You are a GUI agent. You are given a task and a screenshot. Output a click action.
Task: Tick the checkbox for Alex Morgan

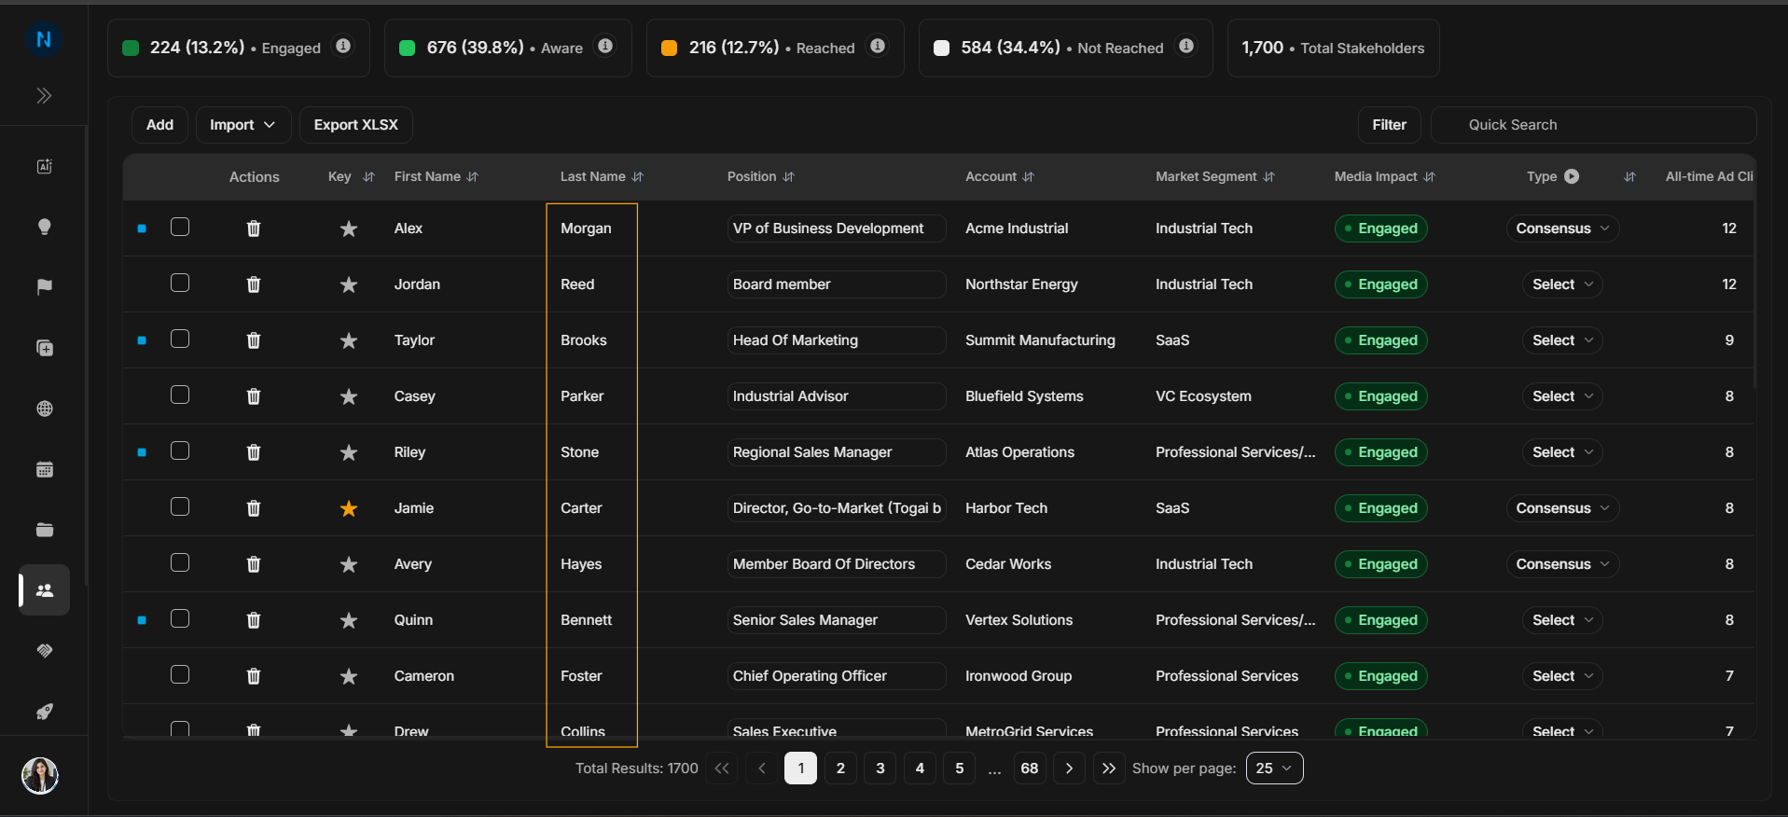pos(180,227)
